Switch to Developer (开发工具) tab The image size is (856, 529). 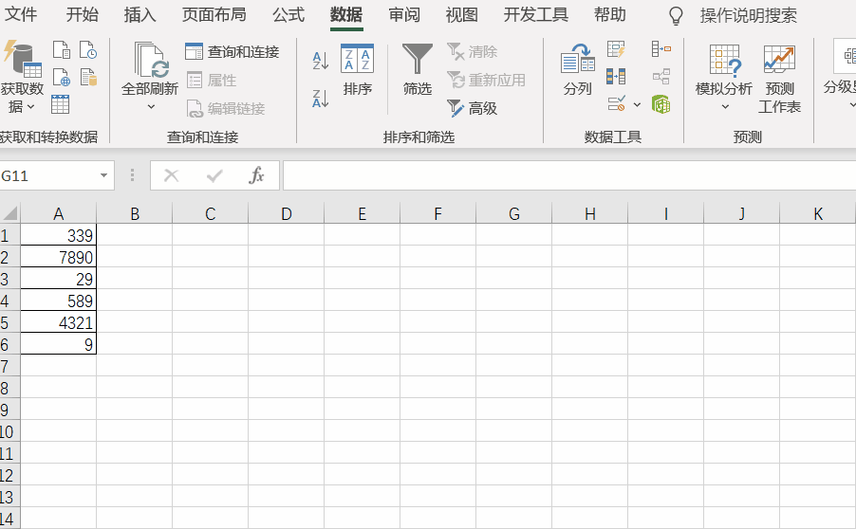click(x=535, y=15)
